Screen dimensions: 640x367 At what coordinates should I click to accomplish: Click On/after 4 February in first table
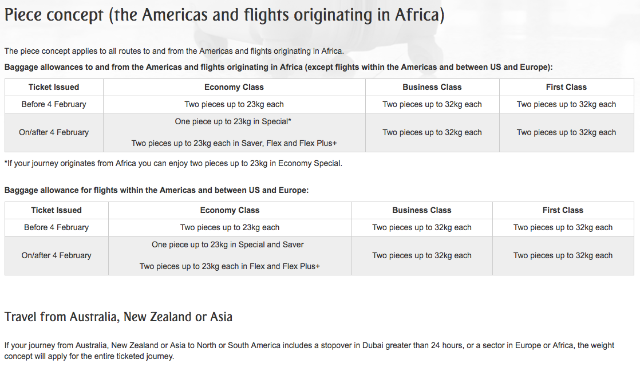click(x=54, y=132)
